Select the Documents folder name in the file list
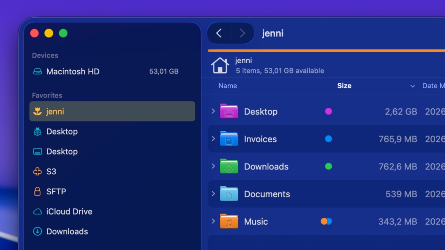 pyautogui.click(x=267, y=194)
